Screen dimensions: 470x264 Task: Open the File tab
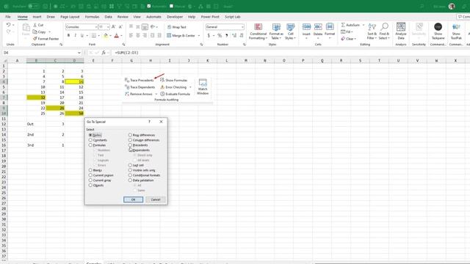tap(8, 17)
